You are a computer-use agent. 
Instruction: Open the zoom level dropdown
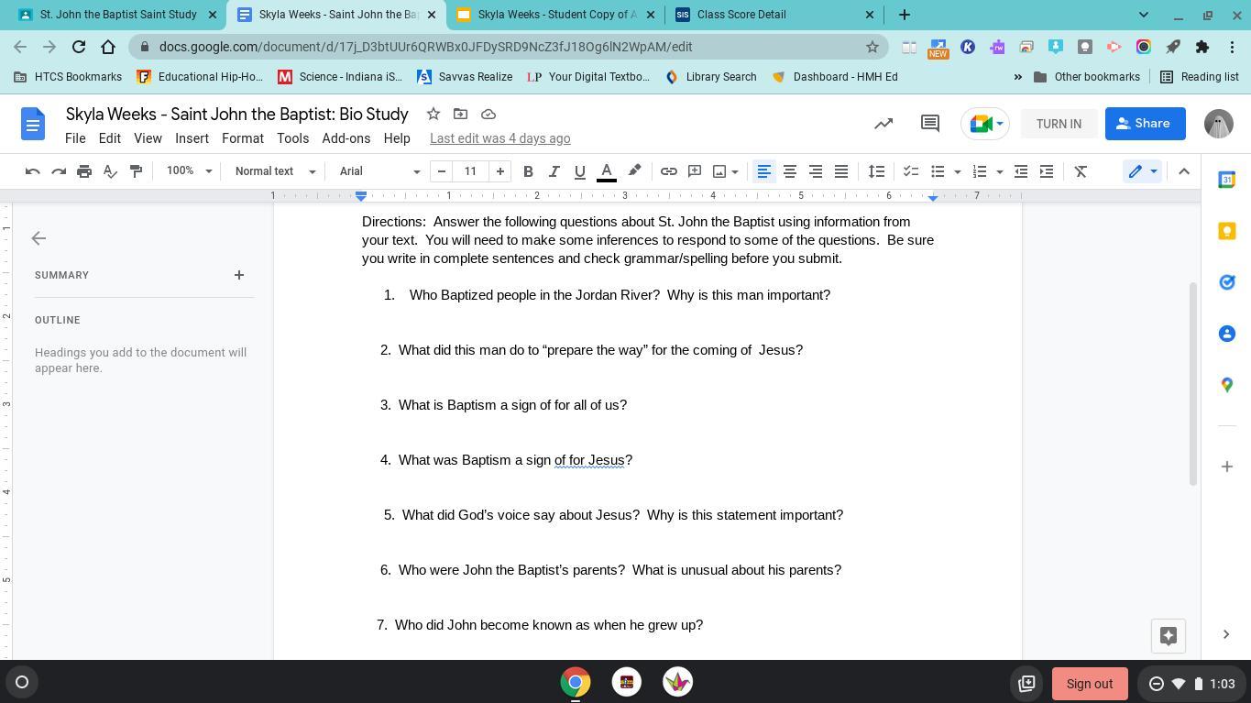coord(189,171)
